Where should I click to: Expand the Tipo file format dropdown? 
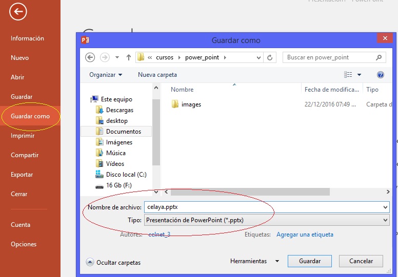(385, 220)
